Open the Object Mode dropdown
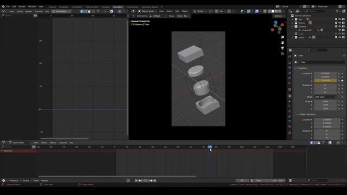This screenshot has width=347, height=195. pos(147,11)
